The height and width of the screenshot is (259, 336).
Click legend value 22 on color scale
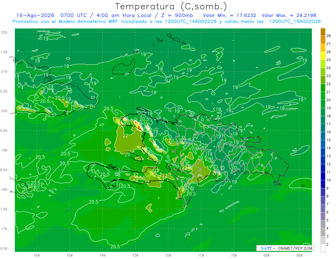[329, 84]
